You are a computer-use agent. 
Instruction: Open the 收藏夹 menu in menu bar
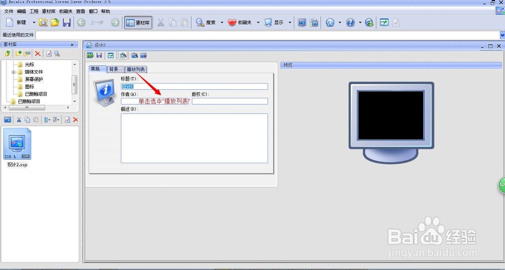(x=66, y=11)
